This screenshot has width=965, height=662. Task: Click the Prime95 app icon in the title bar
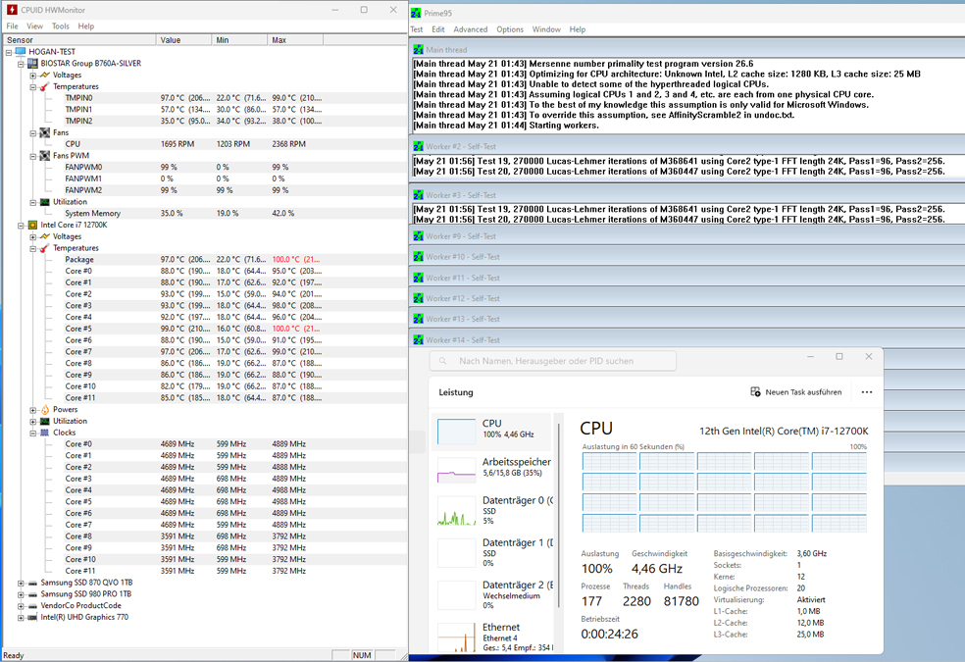[x=417, y=13]
